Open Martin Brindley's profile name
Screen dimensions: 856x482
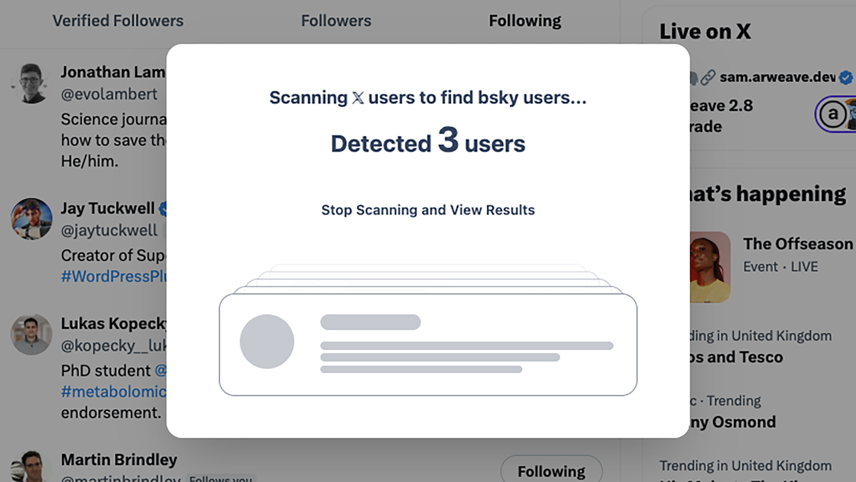(119, 460)
